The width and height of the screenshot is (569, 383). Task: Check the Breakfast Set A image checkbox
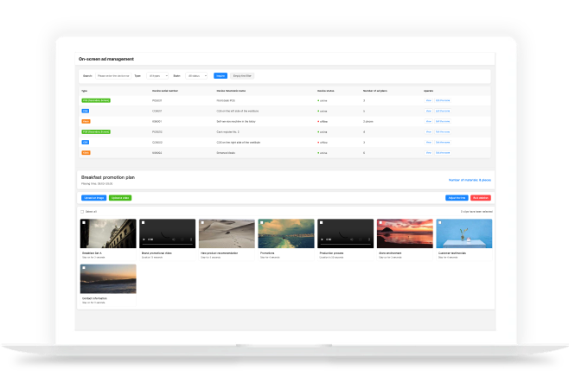click(84, 223)
